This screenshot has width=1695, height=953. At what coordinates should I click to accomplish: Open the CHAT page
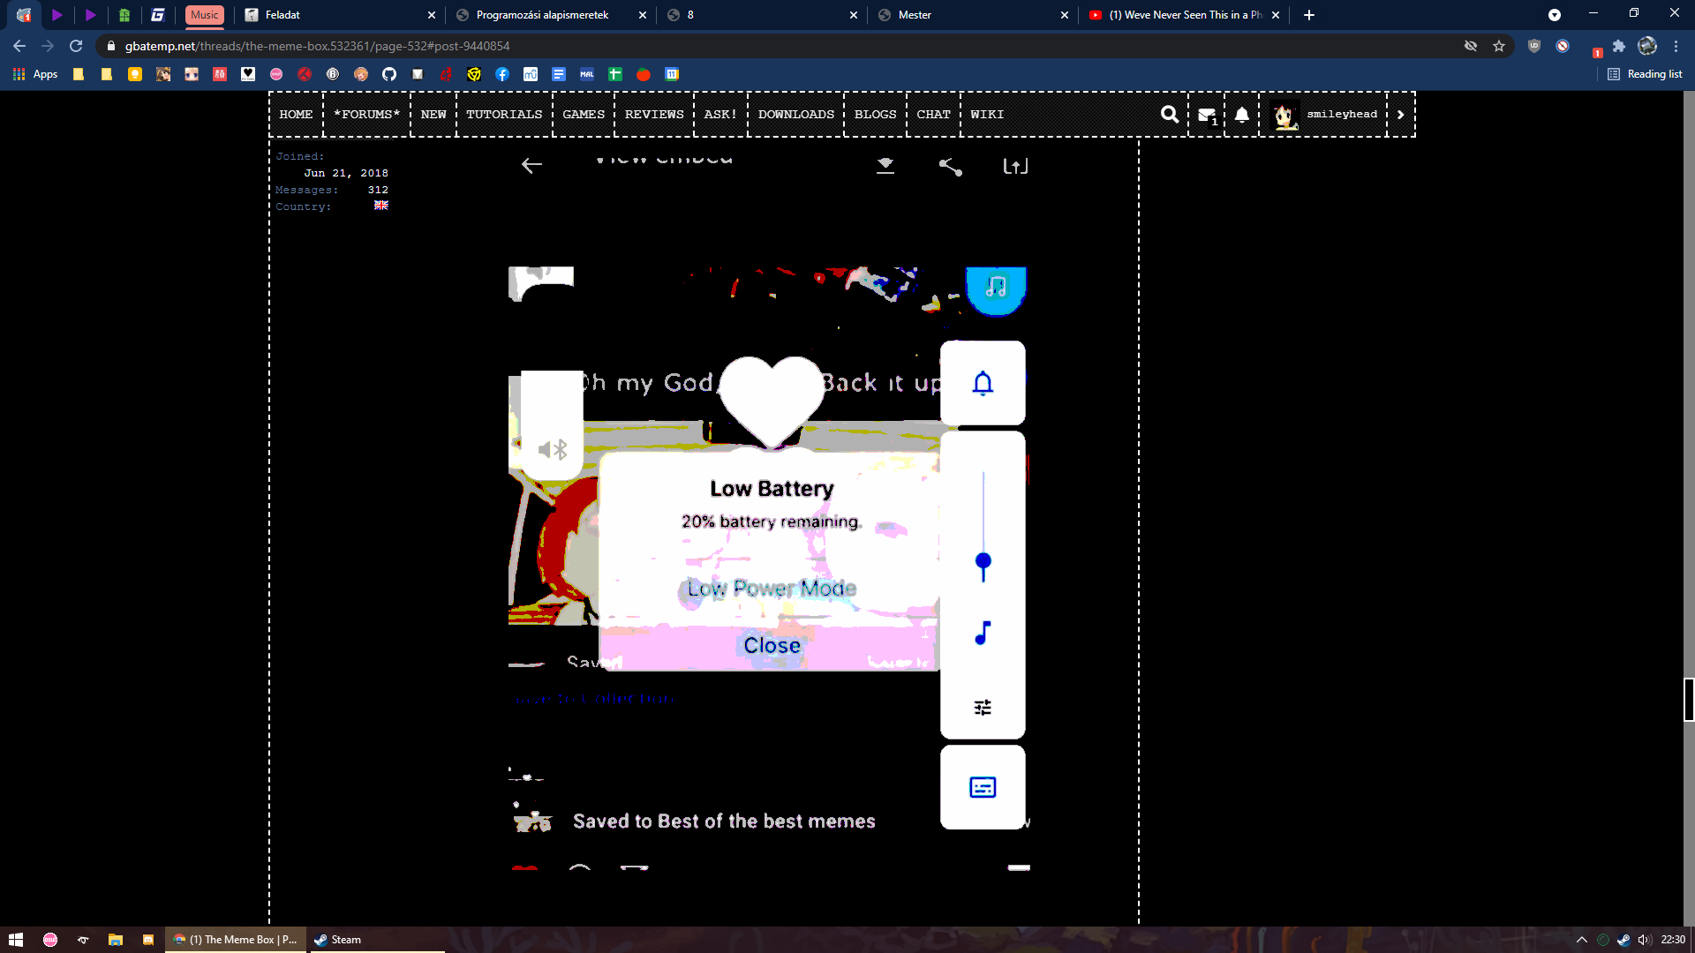pyautogui.click(x=933, y=114)
